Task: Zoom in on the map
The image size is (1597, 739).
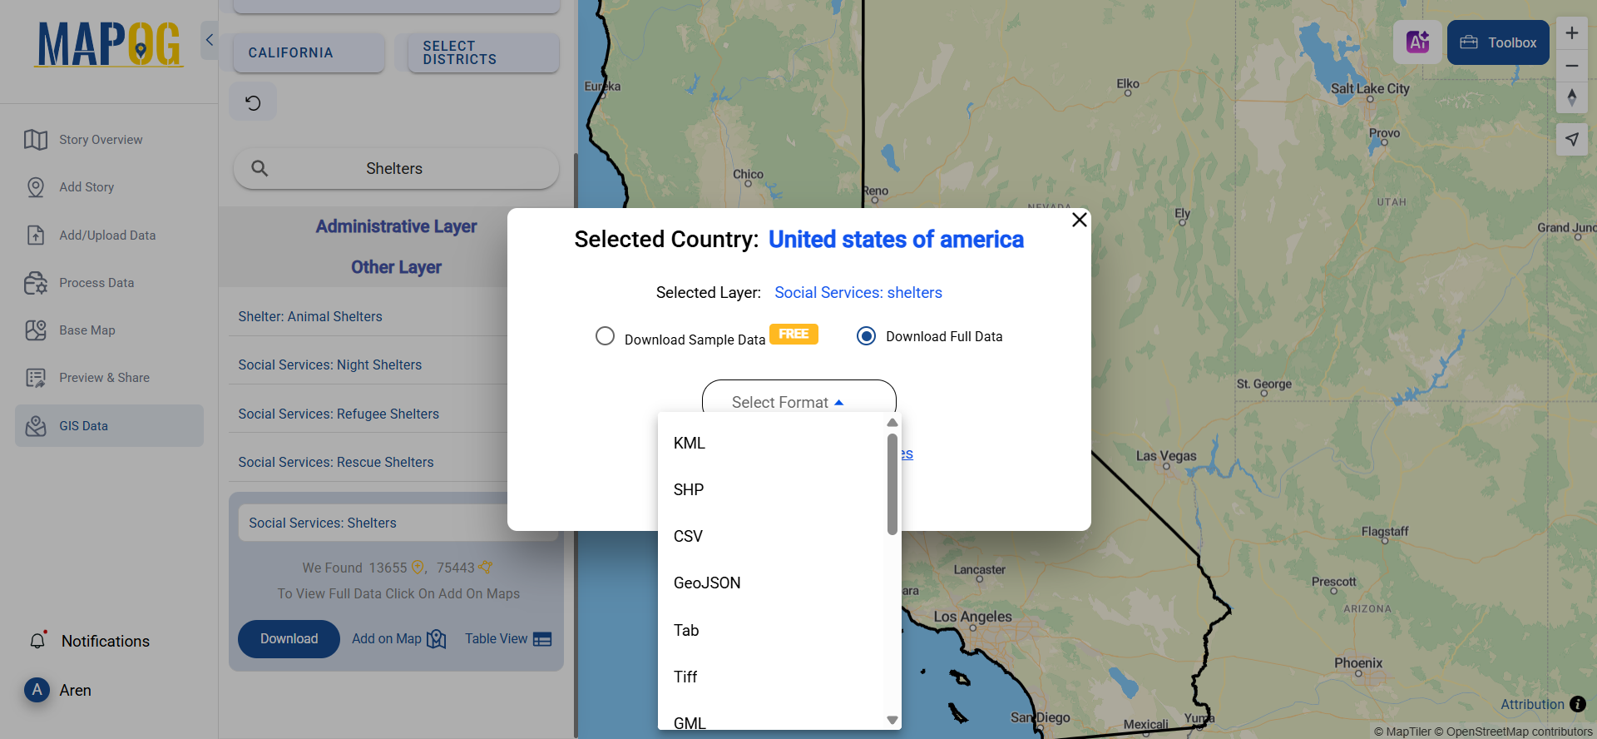Action: 1571,32
